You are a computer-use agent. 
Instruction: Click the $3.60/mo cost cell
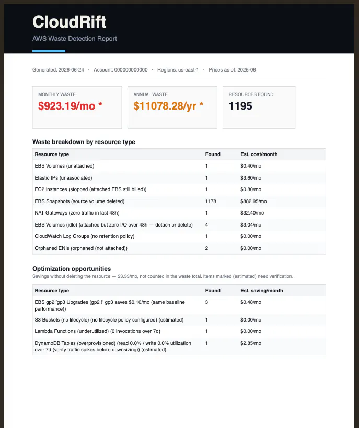click(251, 178)
